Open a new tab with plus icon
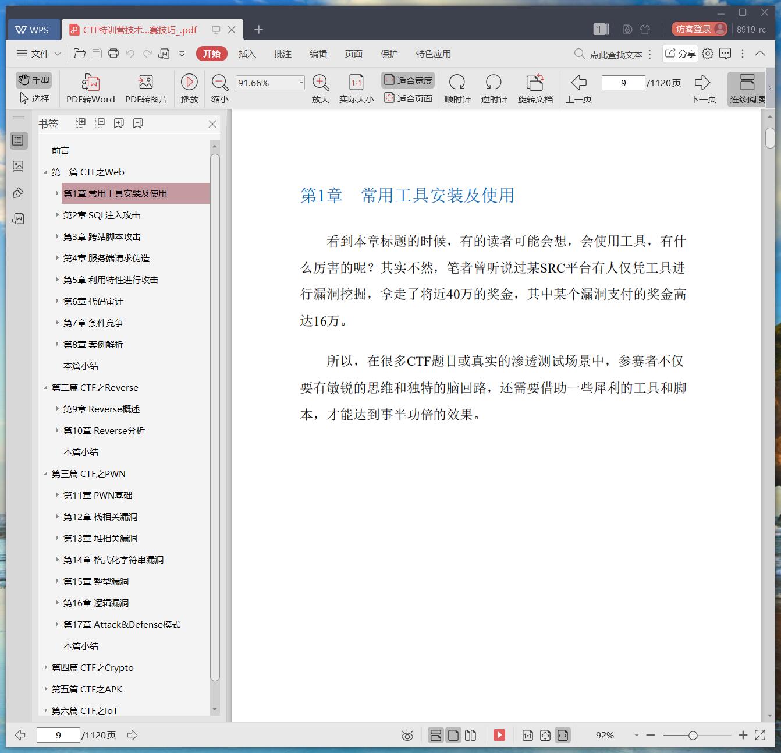The width and height of the screenshot is (781, 753). click(x=258, y=29)
